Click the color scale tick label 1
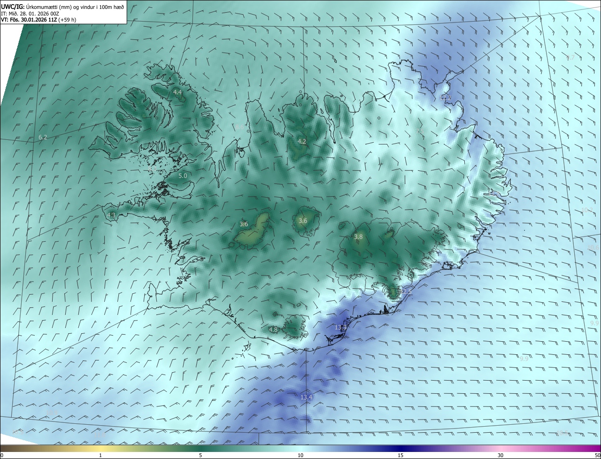 point(100,455)
